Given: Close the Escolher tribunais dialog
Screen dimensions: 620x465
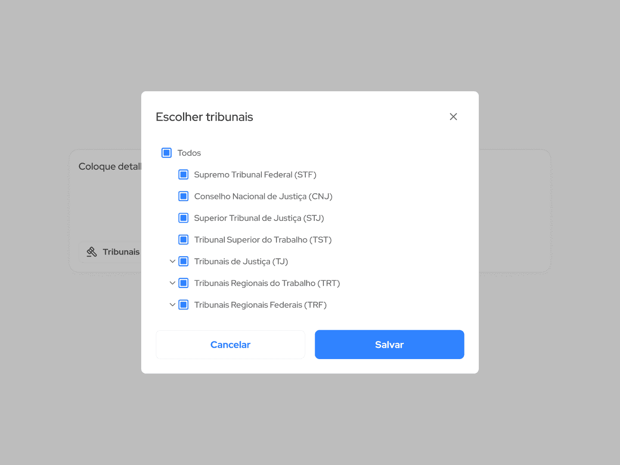Looking at the screenshot, I should point(453,117).
